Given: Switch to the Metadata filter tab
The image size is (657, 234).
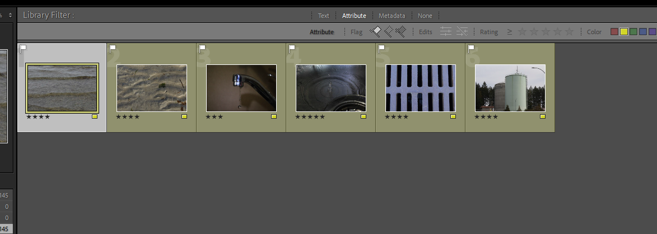Looking at the screenshot, I should 392,16.
